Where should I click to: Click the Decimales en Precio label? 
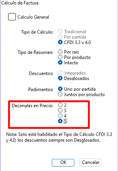(33, 106)
